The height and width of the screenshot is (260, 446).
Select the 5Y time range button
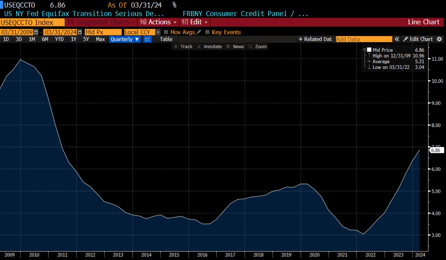pyautogui.click(x=86, y=39)
